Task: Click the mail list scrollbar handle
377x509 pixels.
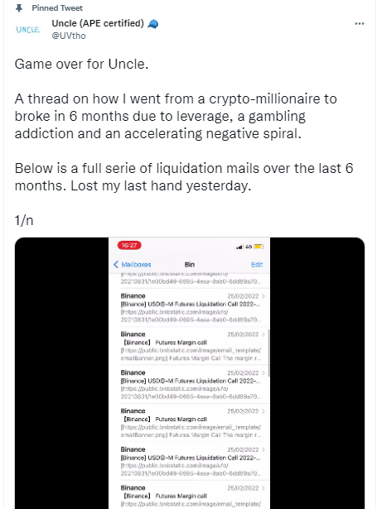Action: coord(268,353)
